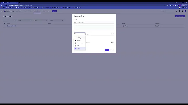Open the user profile avatar
188x105 pixels.
tap(185, 11)
